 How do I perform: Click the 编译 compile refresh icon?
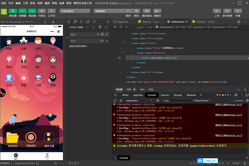(x=128, y=11)
